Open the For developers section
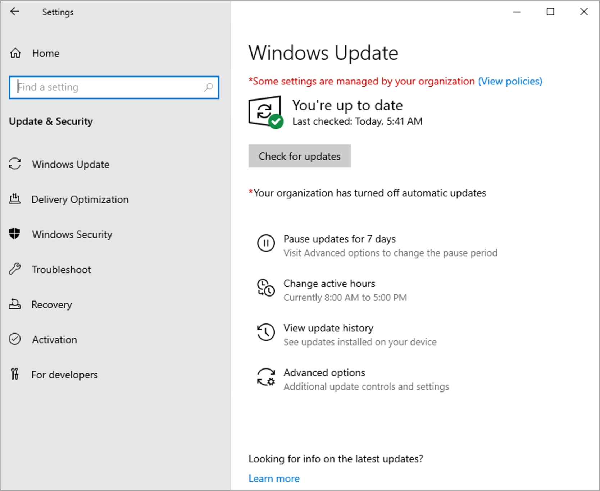600x491 pixels. pos(65,375)
